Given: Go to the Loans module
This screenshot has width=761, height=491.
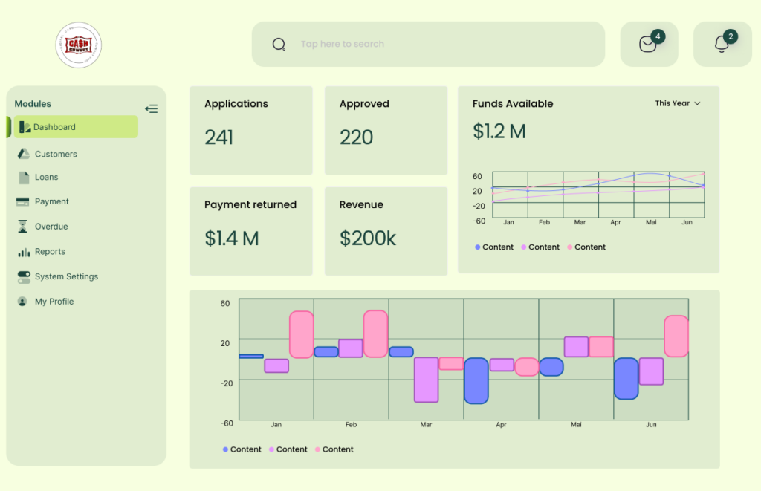Looking at the screenshot, I should [47, 177].
